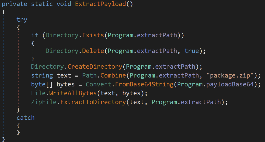
Task: Click the ExtractPayload method name
Action: pyautogui.click(x=100, y=4)
